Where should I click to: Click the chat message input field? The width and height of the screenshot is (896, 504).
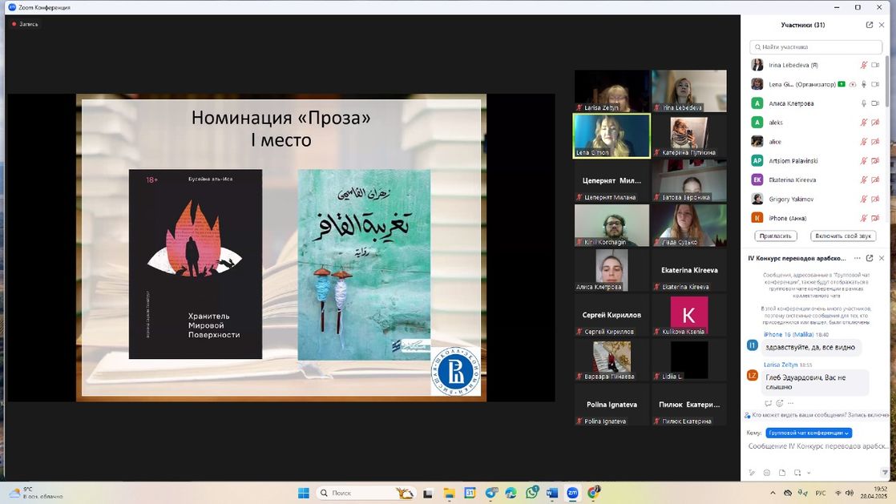(x=817, y=446)
